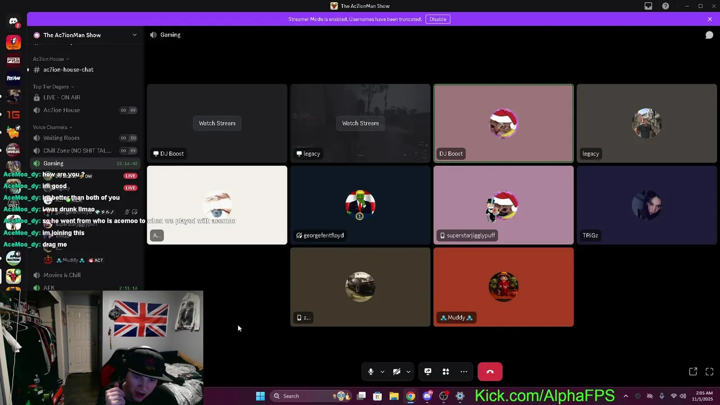Focus the Muddy video tile

coord(503,287)
